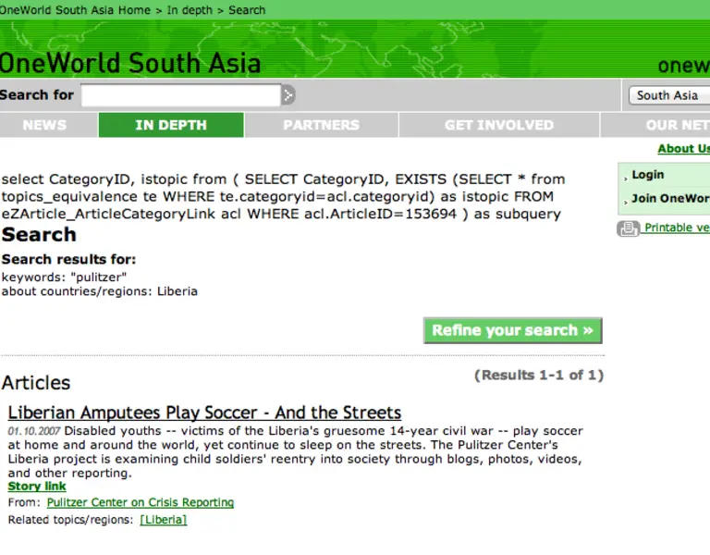Image resolution: width=710 pixels, height=555 pixels.
Task: Click the Results 1-1 of 1 text
Action: [x=539, y=376]
